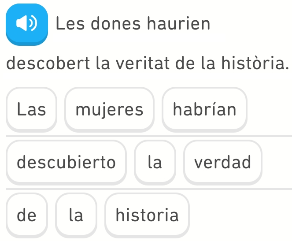This screenshot has width=292, height=241.
Task: Play the sentence audio with speaker button
Action: tap(26, 24)
